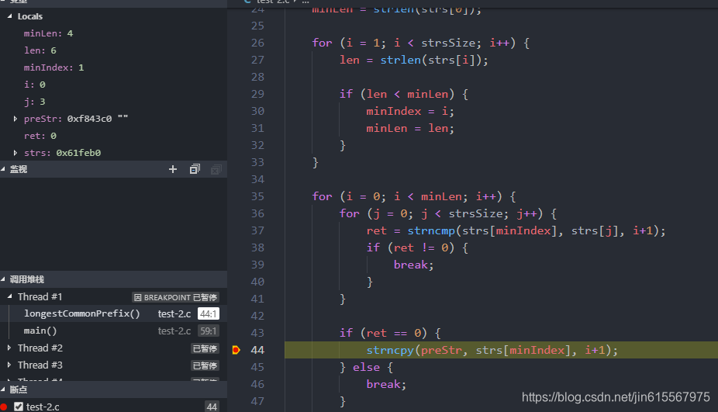This screenshot has width=718, height=412.
Task: Collapse the Locals section
Action: [9, 16]
